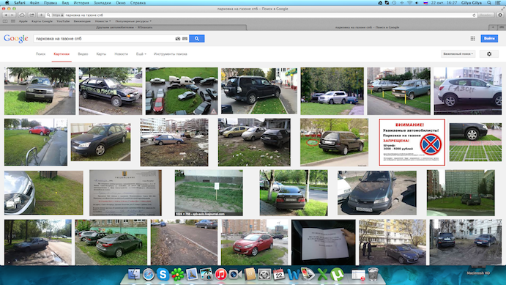Expand Популярные ресурсы bookmarks dropdown
Viewport: 506px width, 285px height.
[x=133, y=21]
